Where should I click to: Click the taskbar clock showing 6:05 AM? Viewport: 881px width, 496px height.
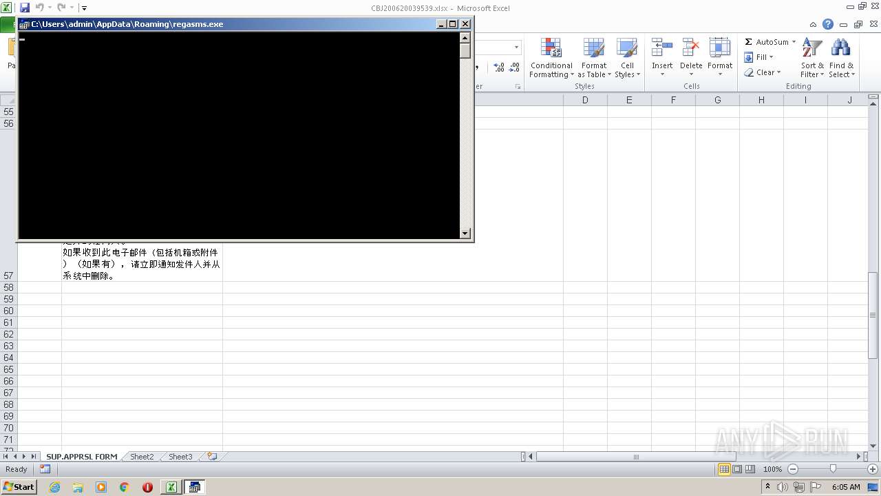tap(846, 487)
